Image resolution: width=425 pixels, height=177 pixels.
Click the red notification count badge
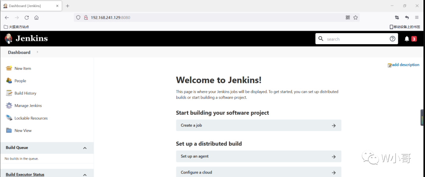pos(414,39)
